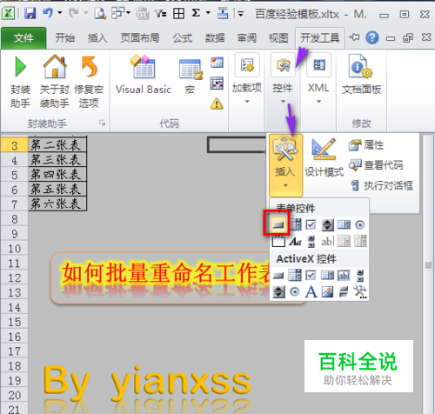
Task: Insert the ActiveX Combo Box
Action: tap(295, 275)
